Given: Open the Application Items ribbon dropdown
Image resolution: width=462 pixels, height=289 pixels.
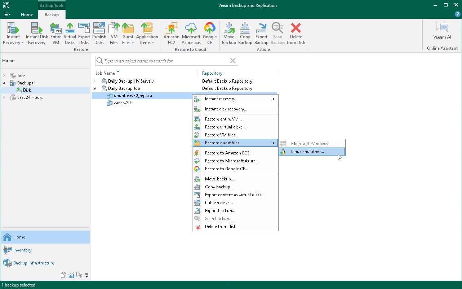Looking at the screenshot, I should point(147,34).
